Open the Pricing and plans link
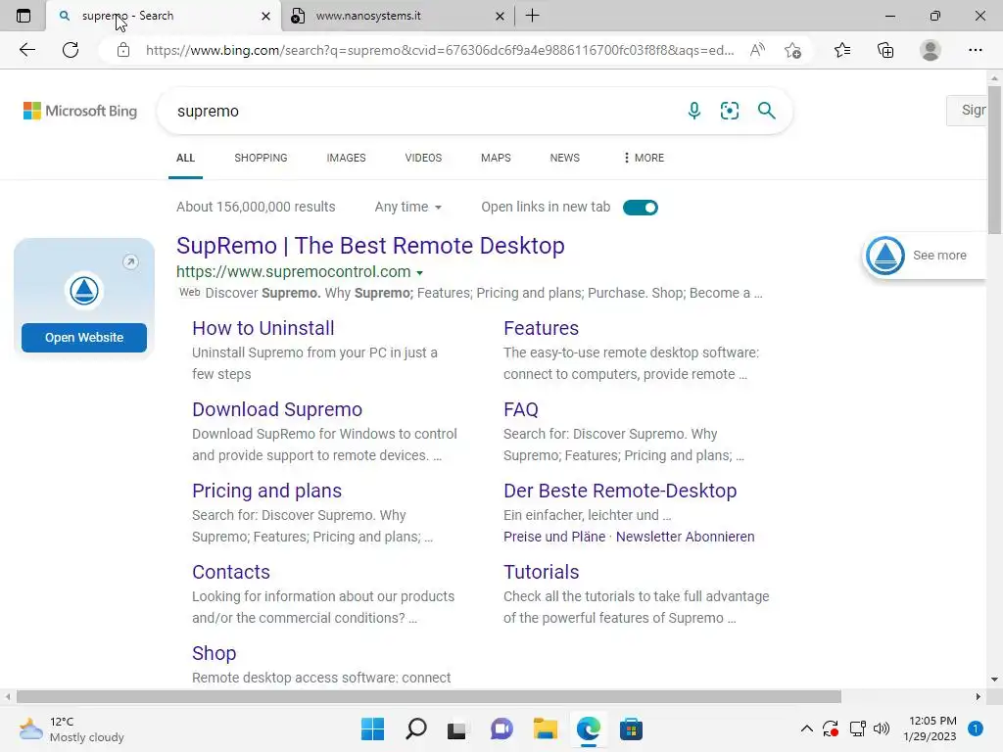 [x=266, y=491]
